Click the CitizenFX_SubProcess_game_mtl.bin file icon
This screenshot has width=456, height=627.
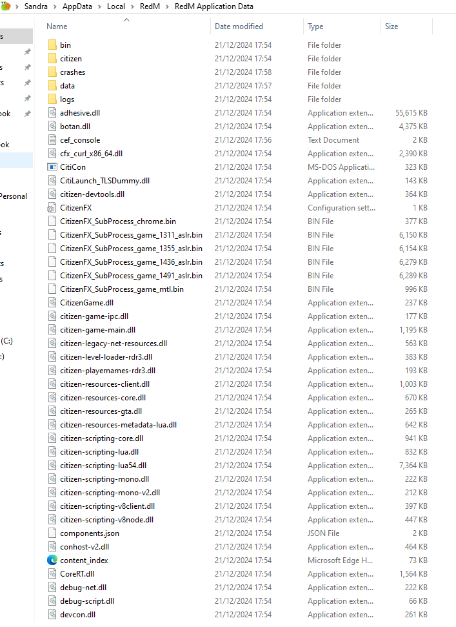point(52,289)
